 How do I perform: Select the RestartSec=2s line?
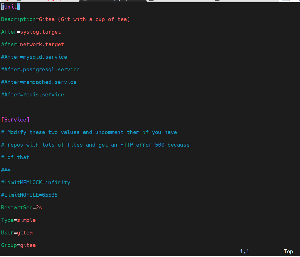click(21, 208)
